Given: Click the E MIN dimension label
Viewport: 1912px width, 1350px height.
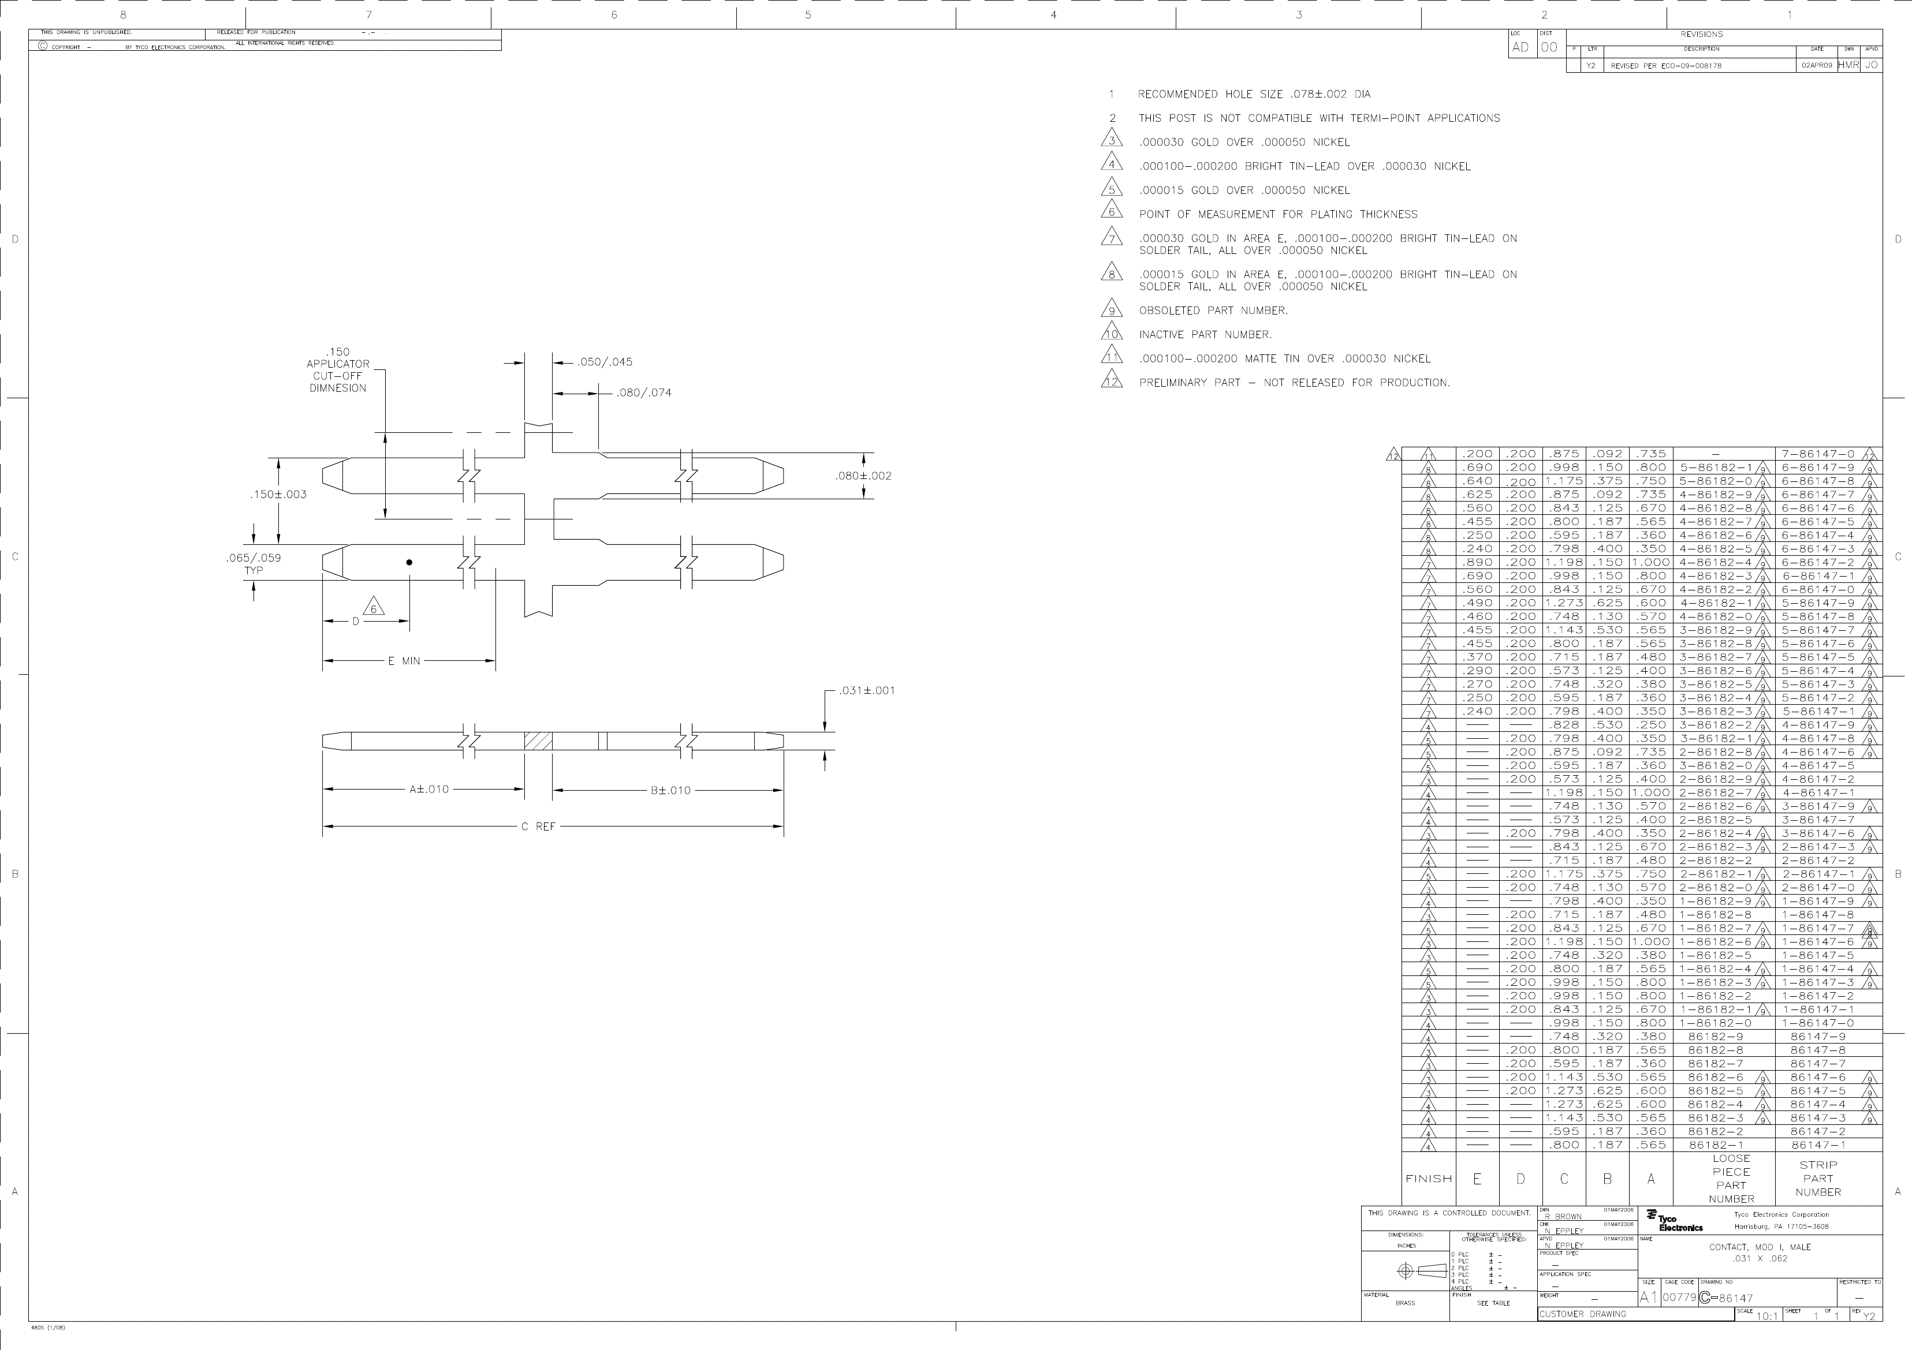Looking at the screenshot, I should coord(404,661).
